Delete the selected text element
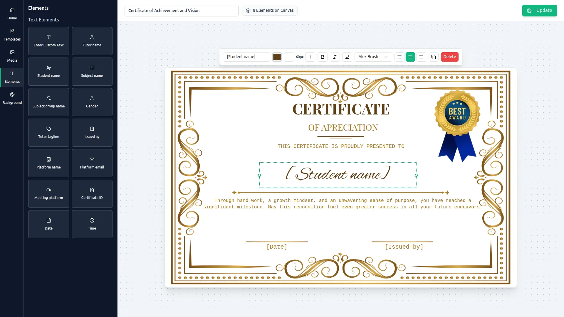The image size is (564, 317). point(449,57)
